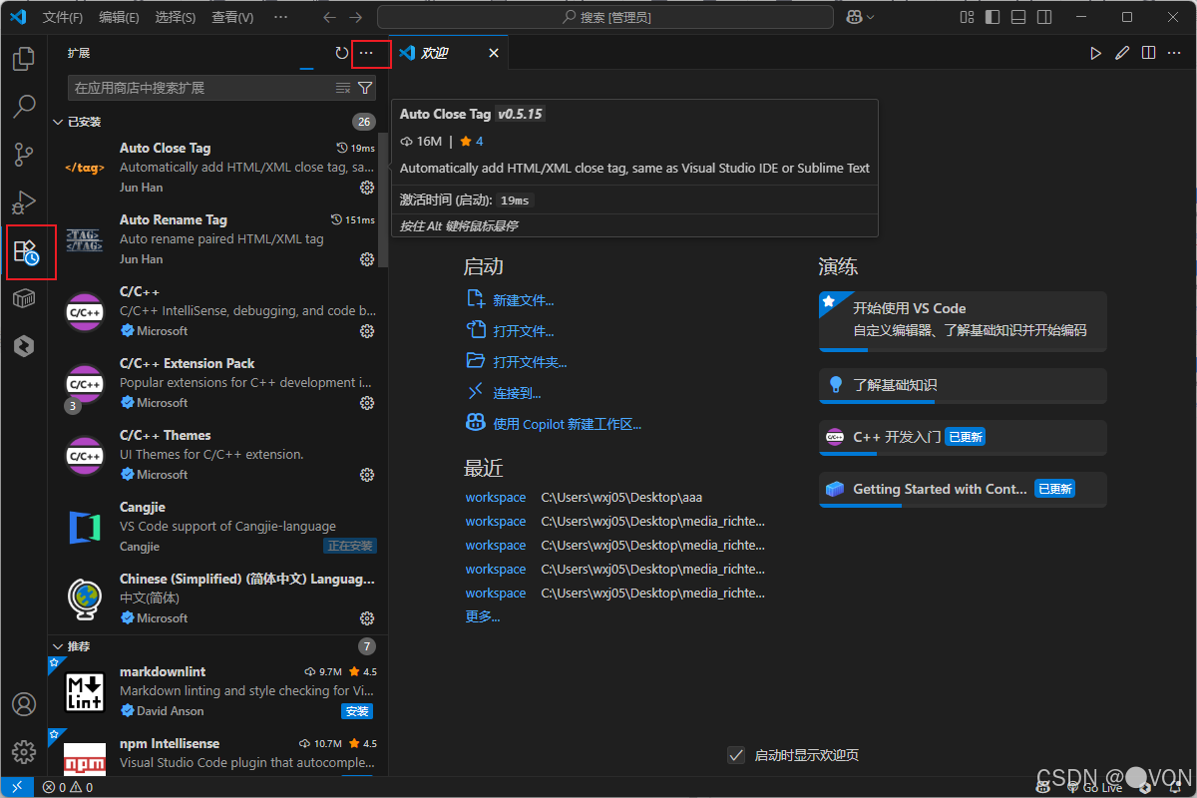Open errors and warnings in status bar
Viewport: 1197px width, 798px height.
(x=68, y=787)
